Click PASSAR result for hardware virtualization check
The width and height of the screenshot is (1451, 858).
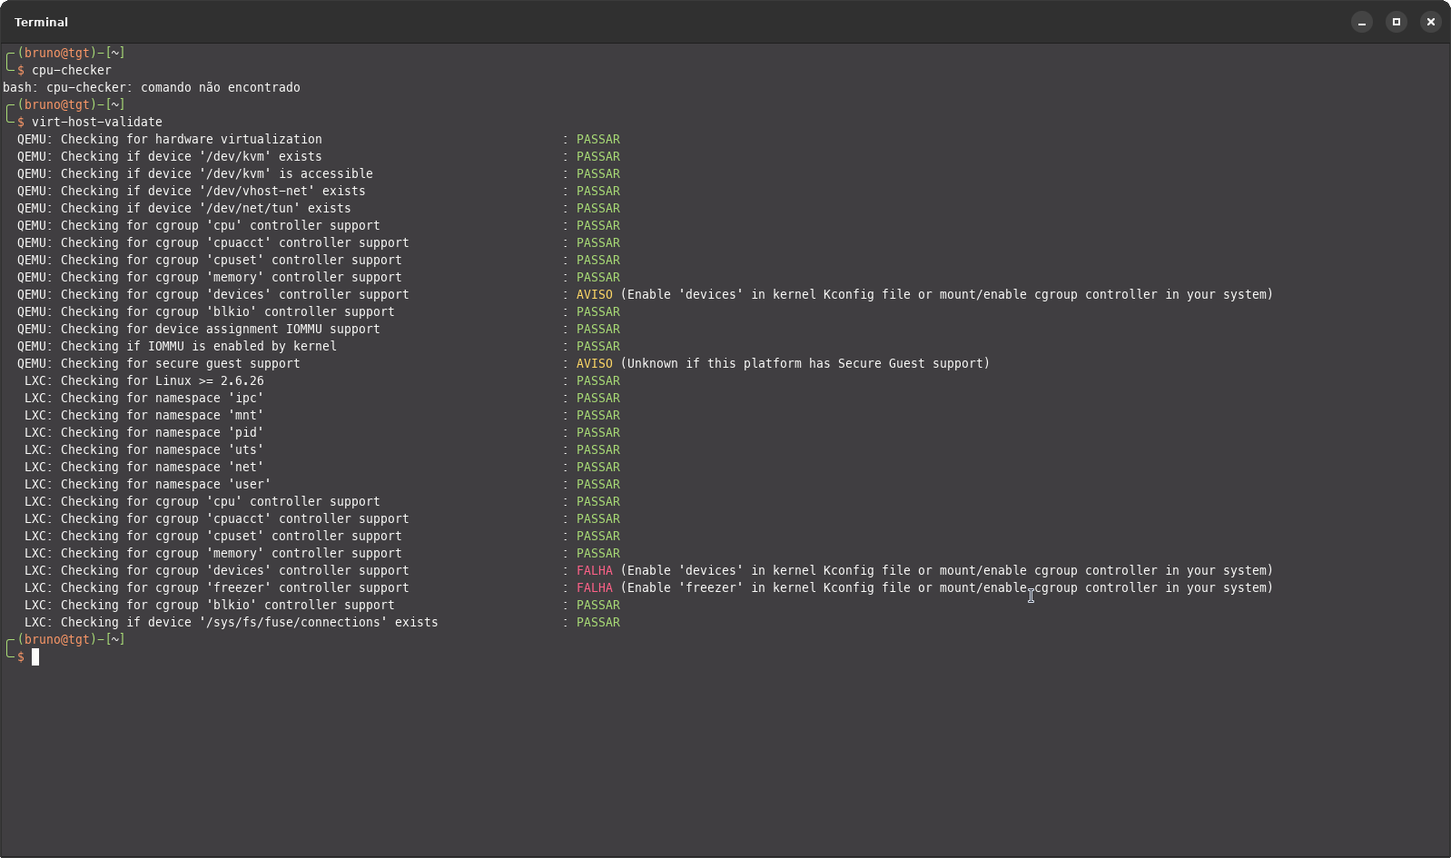597,139
